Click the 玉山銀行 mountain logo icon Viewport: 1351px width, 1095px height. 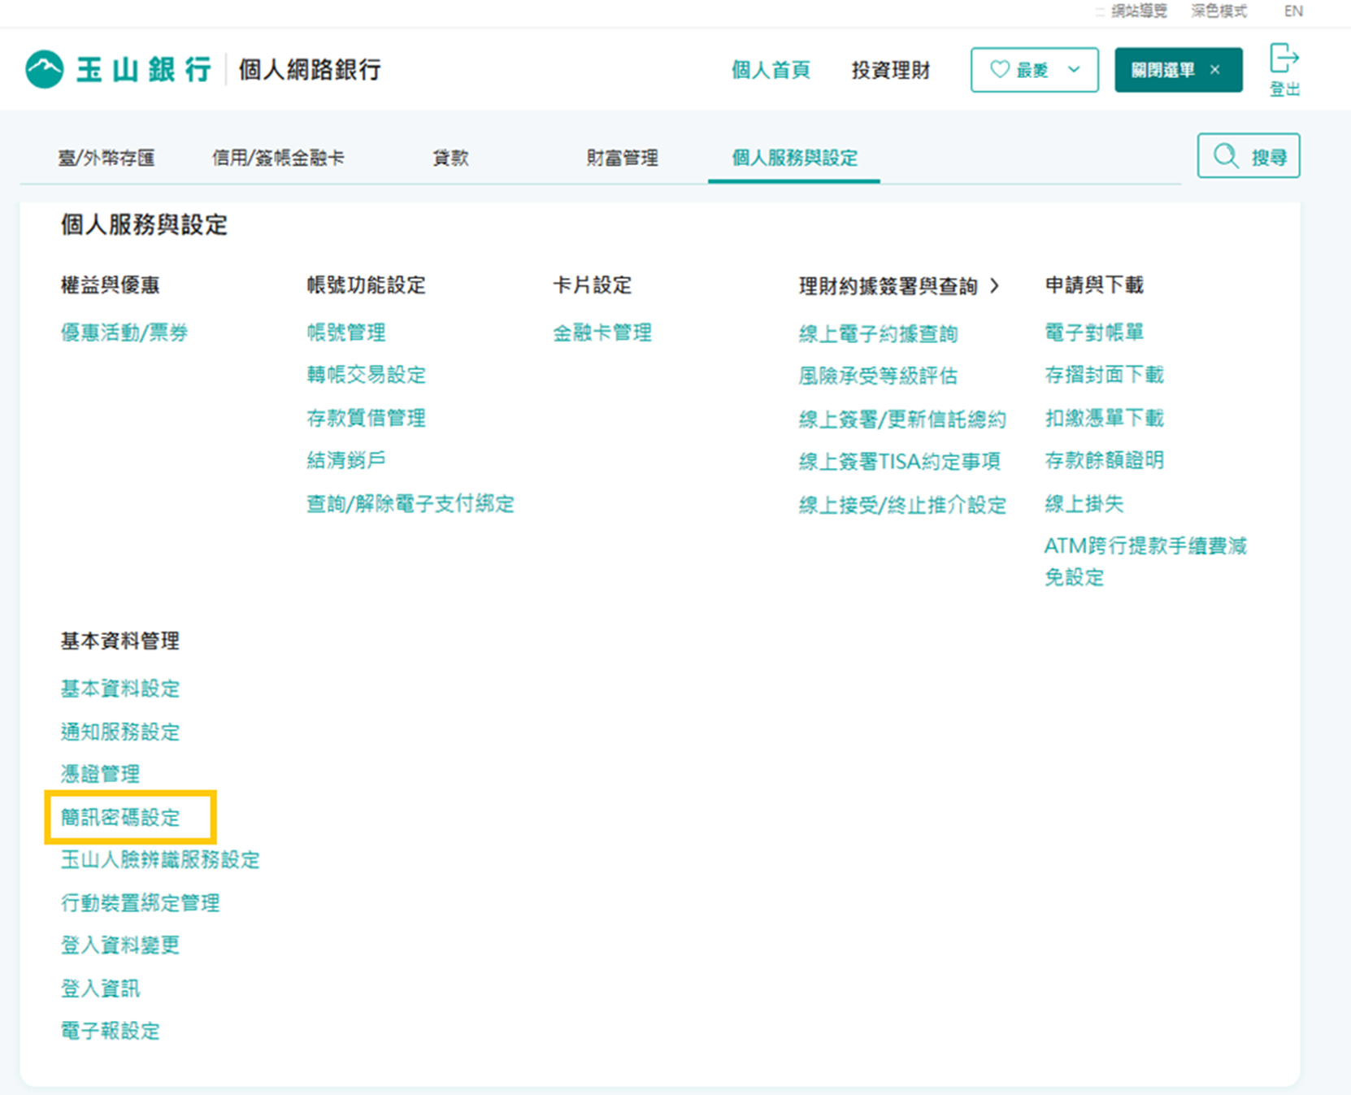click(x=45, y=69)
